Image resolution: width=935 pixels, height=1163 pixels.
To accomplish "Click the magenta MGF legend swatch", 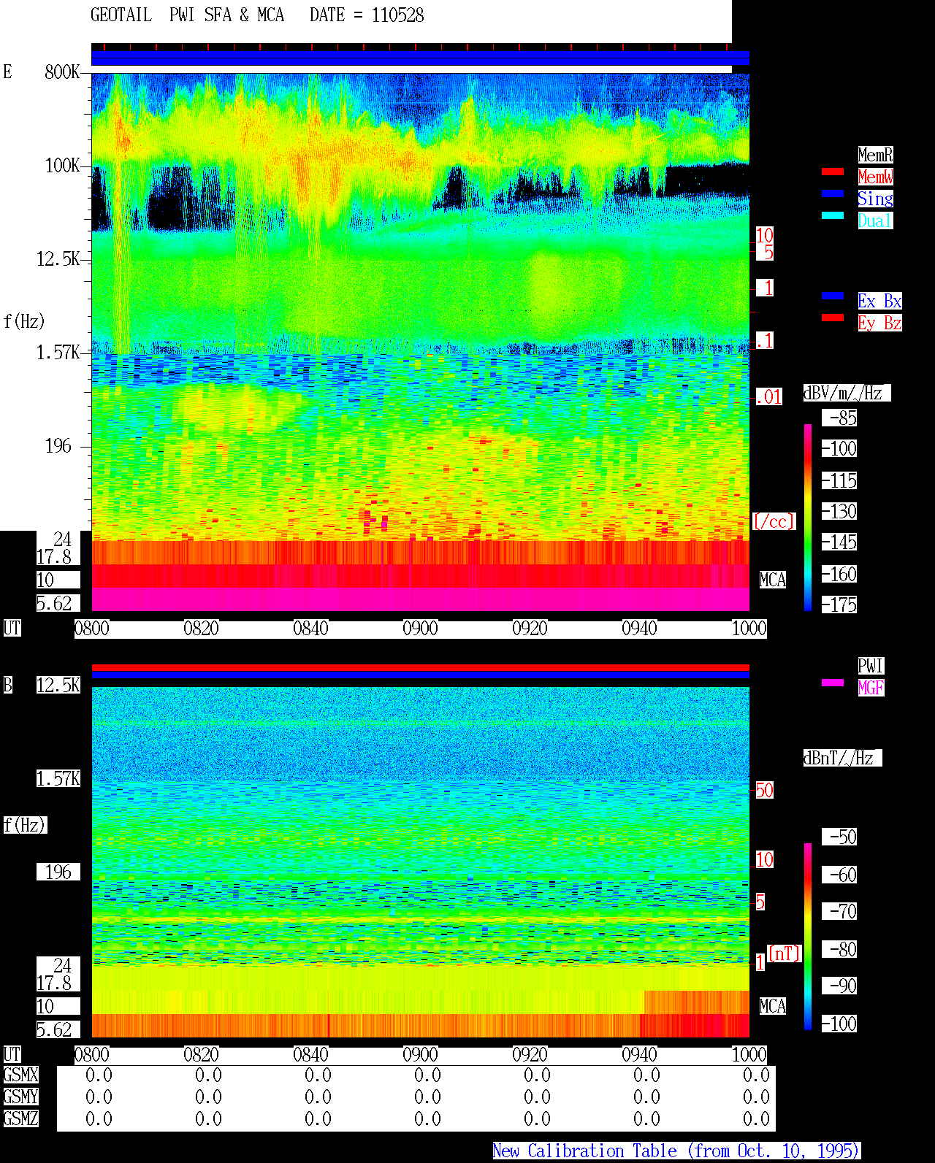I will point(833,683).
